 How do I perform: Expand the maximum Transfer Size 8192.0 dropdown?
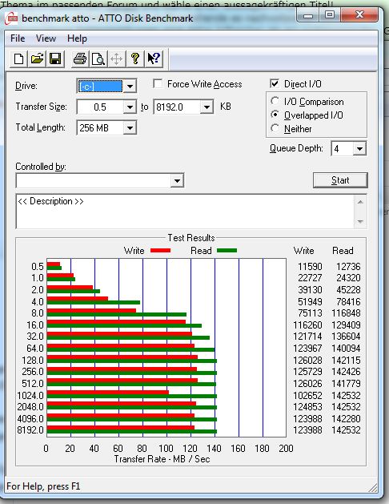click(207, 107)
